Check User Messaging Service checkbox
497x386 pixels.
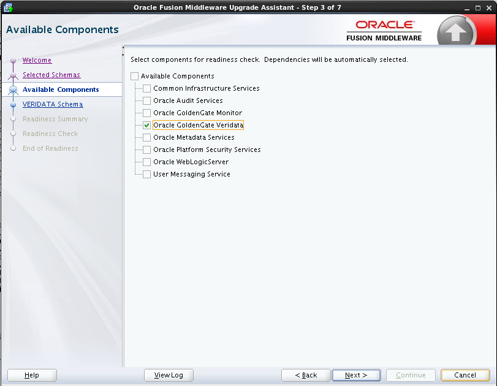(x=146, y=174)
